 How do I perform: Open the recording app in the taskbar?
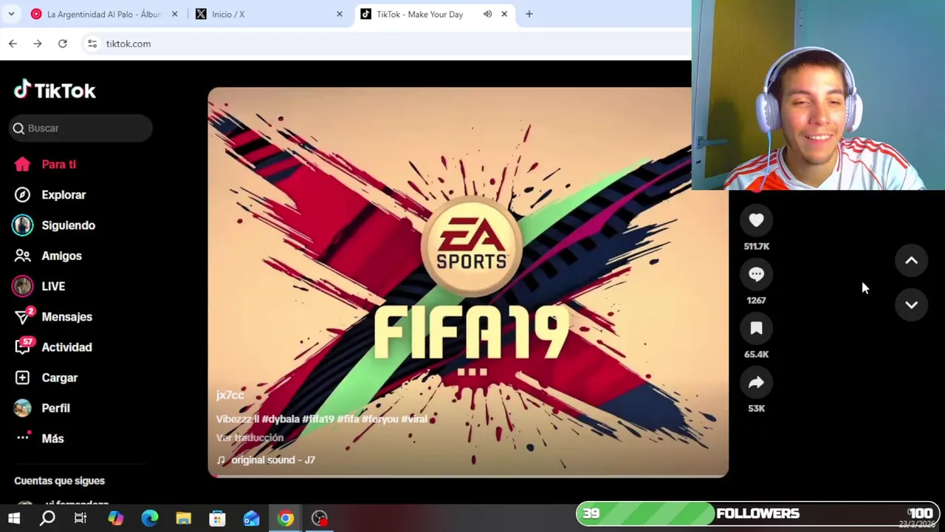click(320, 518)
